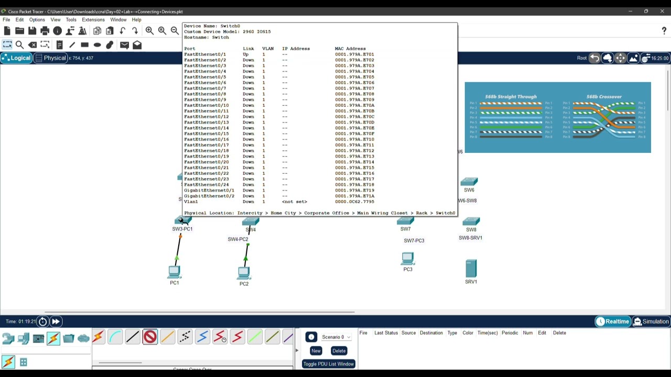Draw a line on the workspace
Viewport: 671px width, 377px height.
(x=72, y=45)
